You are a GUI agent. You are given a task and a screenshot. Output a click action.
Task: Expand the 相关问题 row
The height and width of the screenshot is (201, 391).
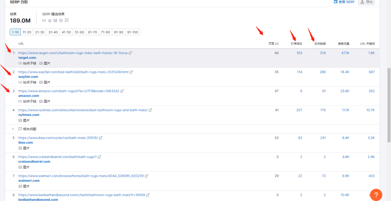pos(13,129)
